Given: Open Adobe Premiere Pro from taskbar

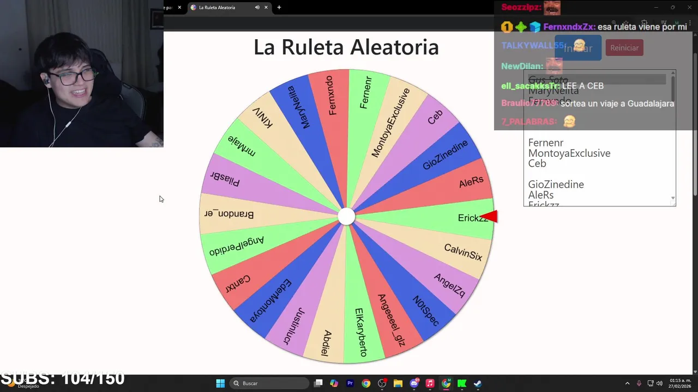Looking at the screenshot, I should 350,383.
